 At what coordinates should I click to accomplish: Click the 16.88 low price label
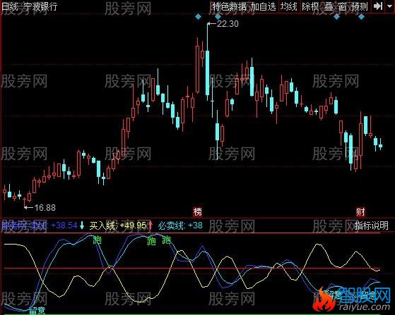click(x=45, y=207)
